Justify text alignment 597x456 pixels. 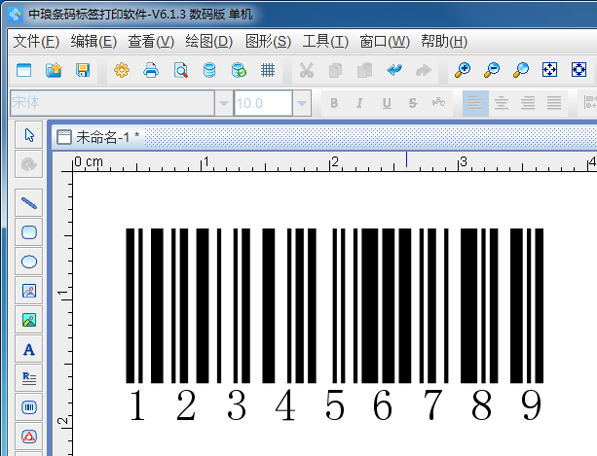point(554,103)
